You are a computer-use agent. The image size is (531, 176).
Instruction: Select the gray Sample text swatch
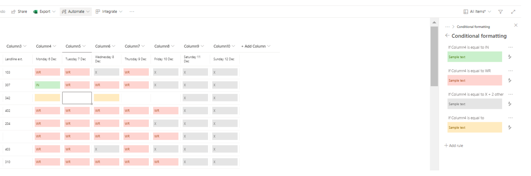point(475,104)
